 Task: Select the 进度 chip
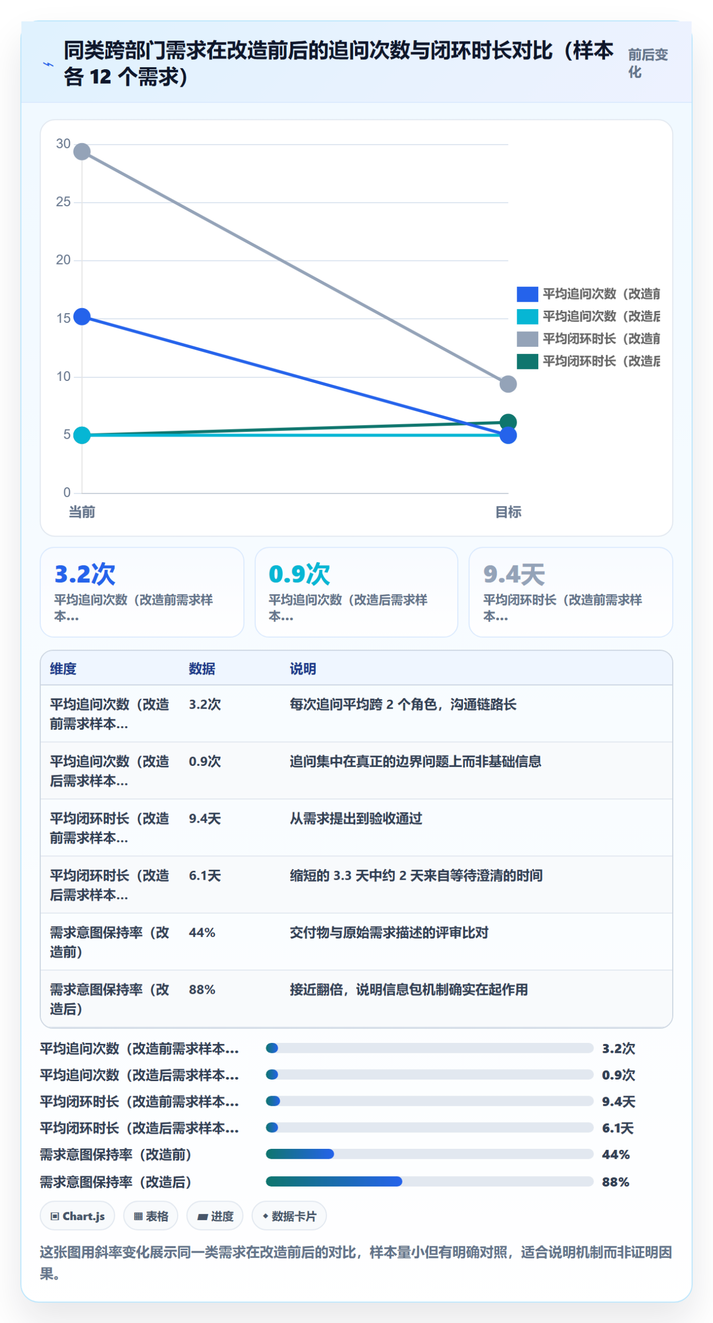(215, 1216)
